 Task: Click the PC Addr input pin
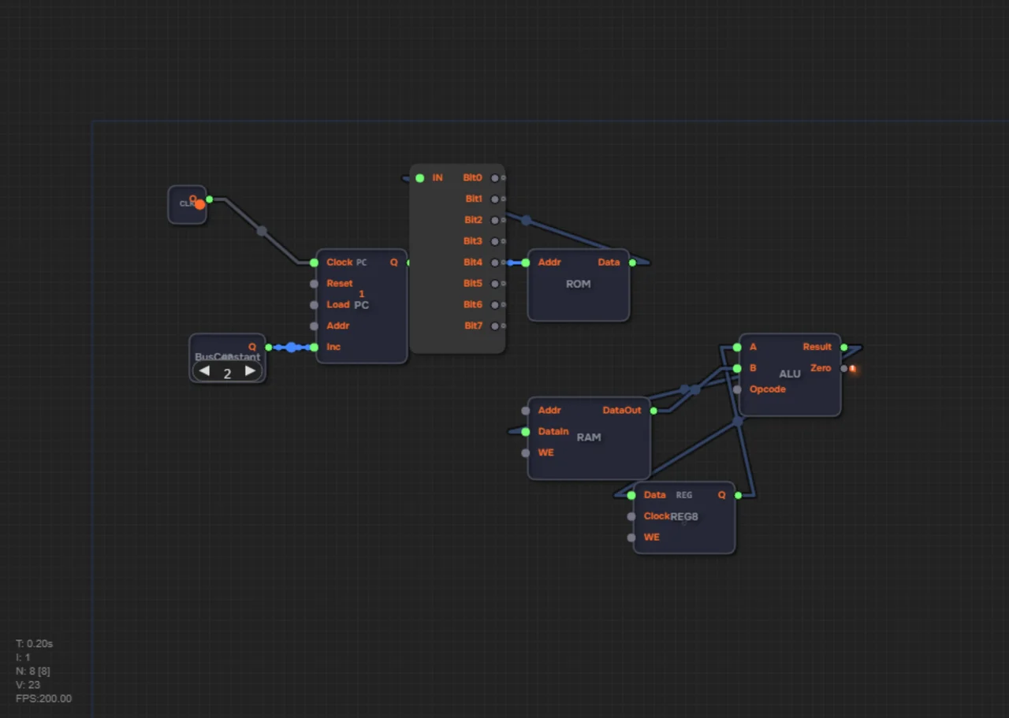[314, 326]
